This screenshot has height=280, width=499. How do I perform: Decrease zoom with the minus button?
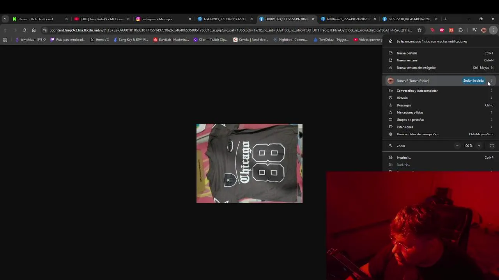coord(457,146)
